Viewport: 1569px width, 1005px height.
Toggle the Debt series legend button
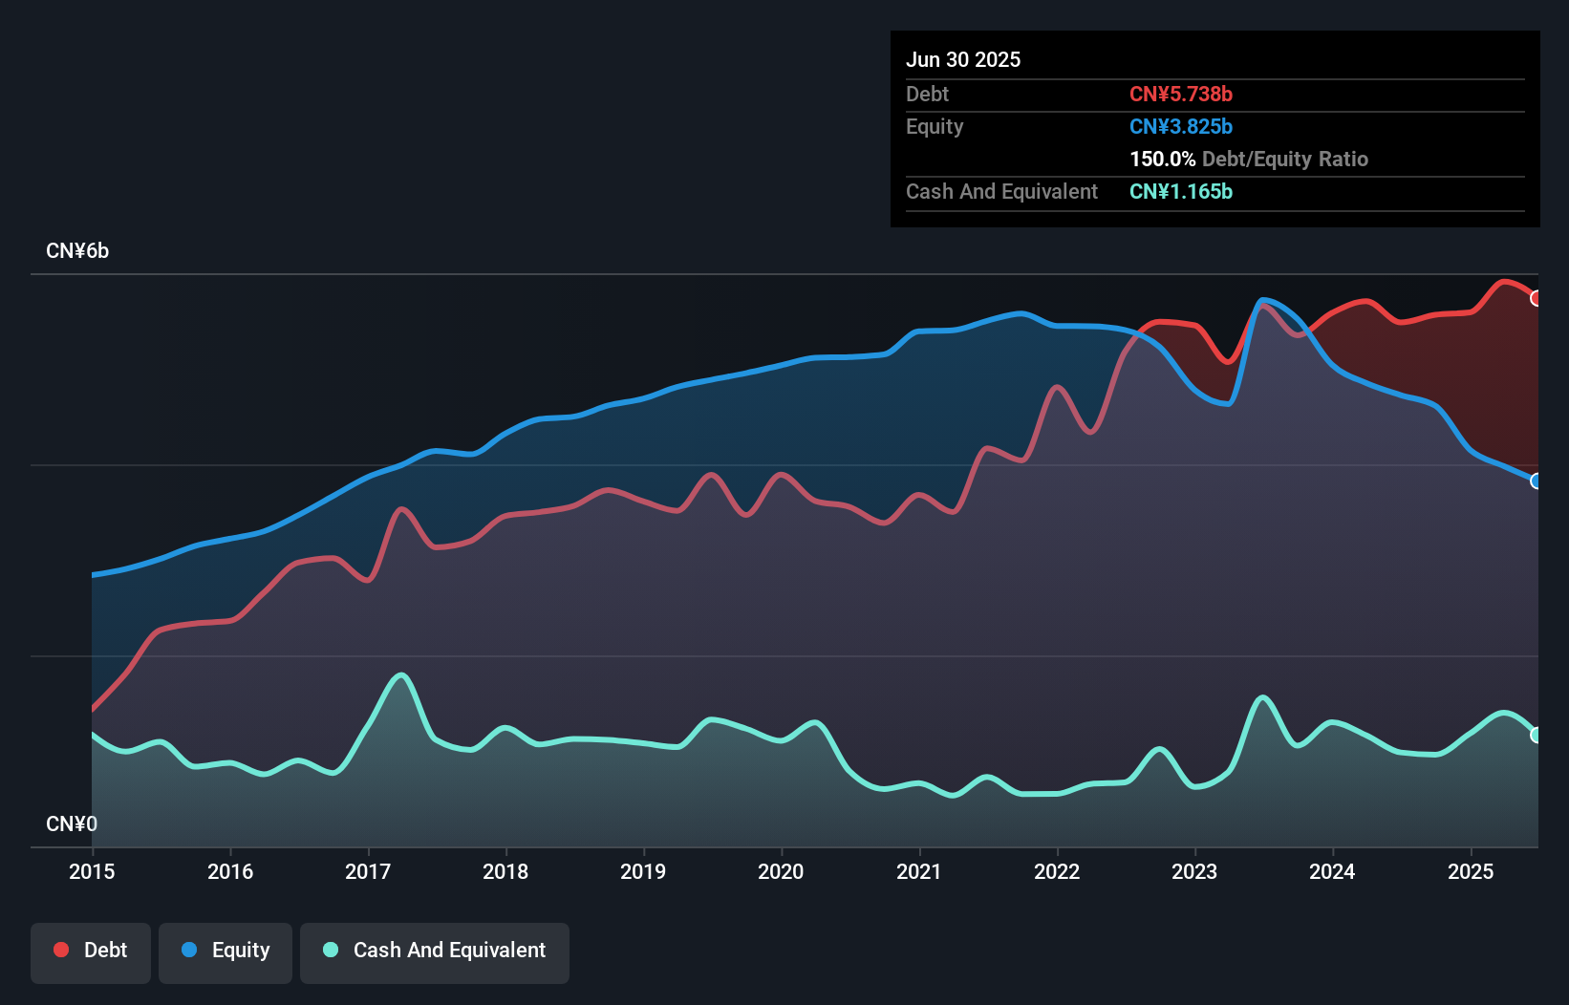coord(91,952)
